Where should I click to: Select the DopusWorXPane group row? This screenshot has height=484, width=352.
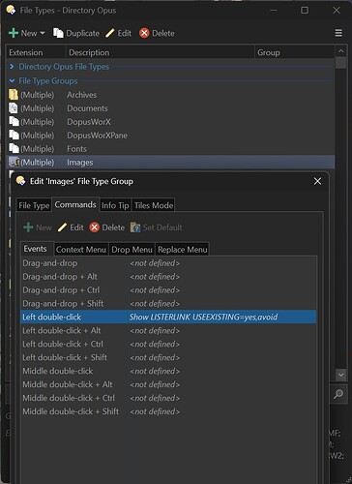point(170,136)
